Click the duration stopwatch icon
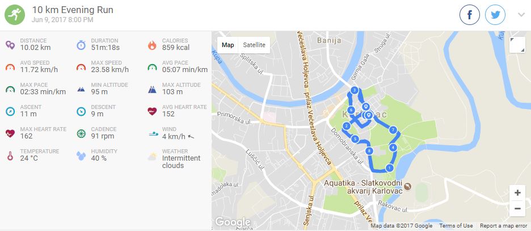Image resolution: width=531 pixels, height=231 pixels. [81, 45]
